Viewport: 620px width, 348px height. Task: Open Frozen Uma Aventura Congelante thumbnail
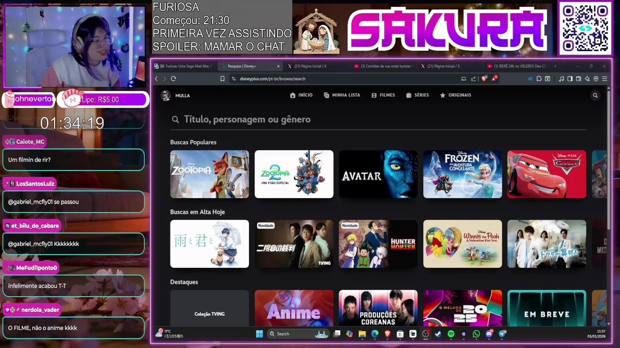(x=463, y=174)
